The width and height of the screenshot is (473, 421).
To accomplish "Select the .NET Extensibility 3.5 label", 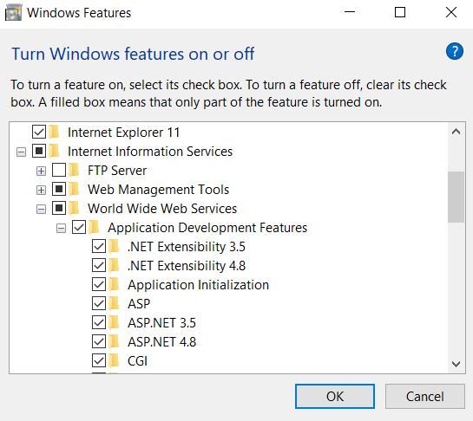I will click(187, 247).
